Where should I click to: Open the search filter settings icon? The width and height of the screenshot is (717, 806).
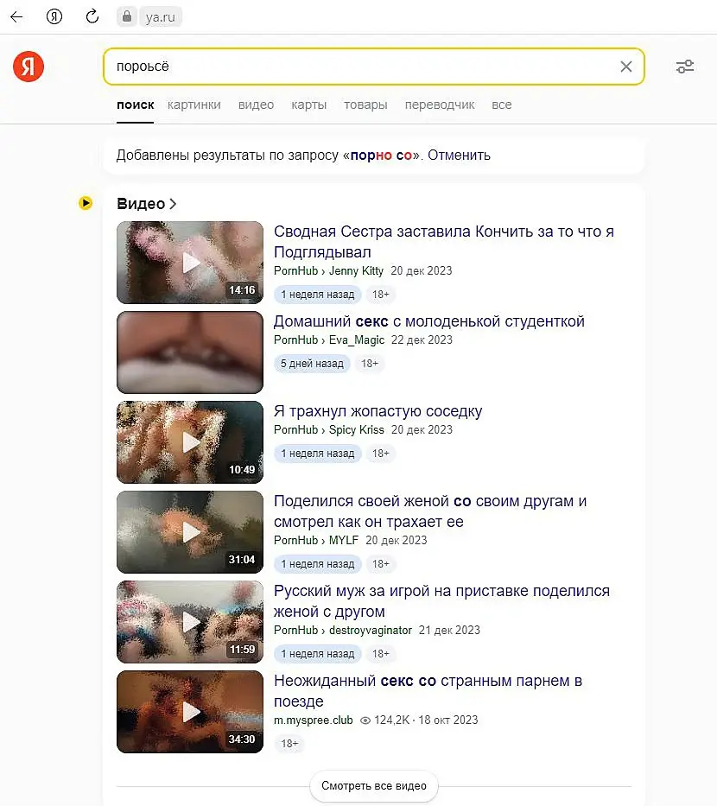pos(685,67)
